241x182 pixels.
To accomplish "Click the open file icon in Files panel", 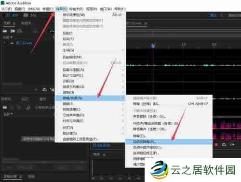I will [x=5, y=31].
